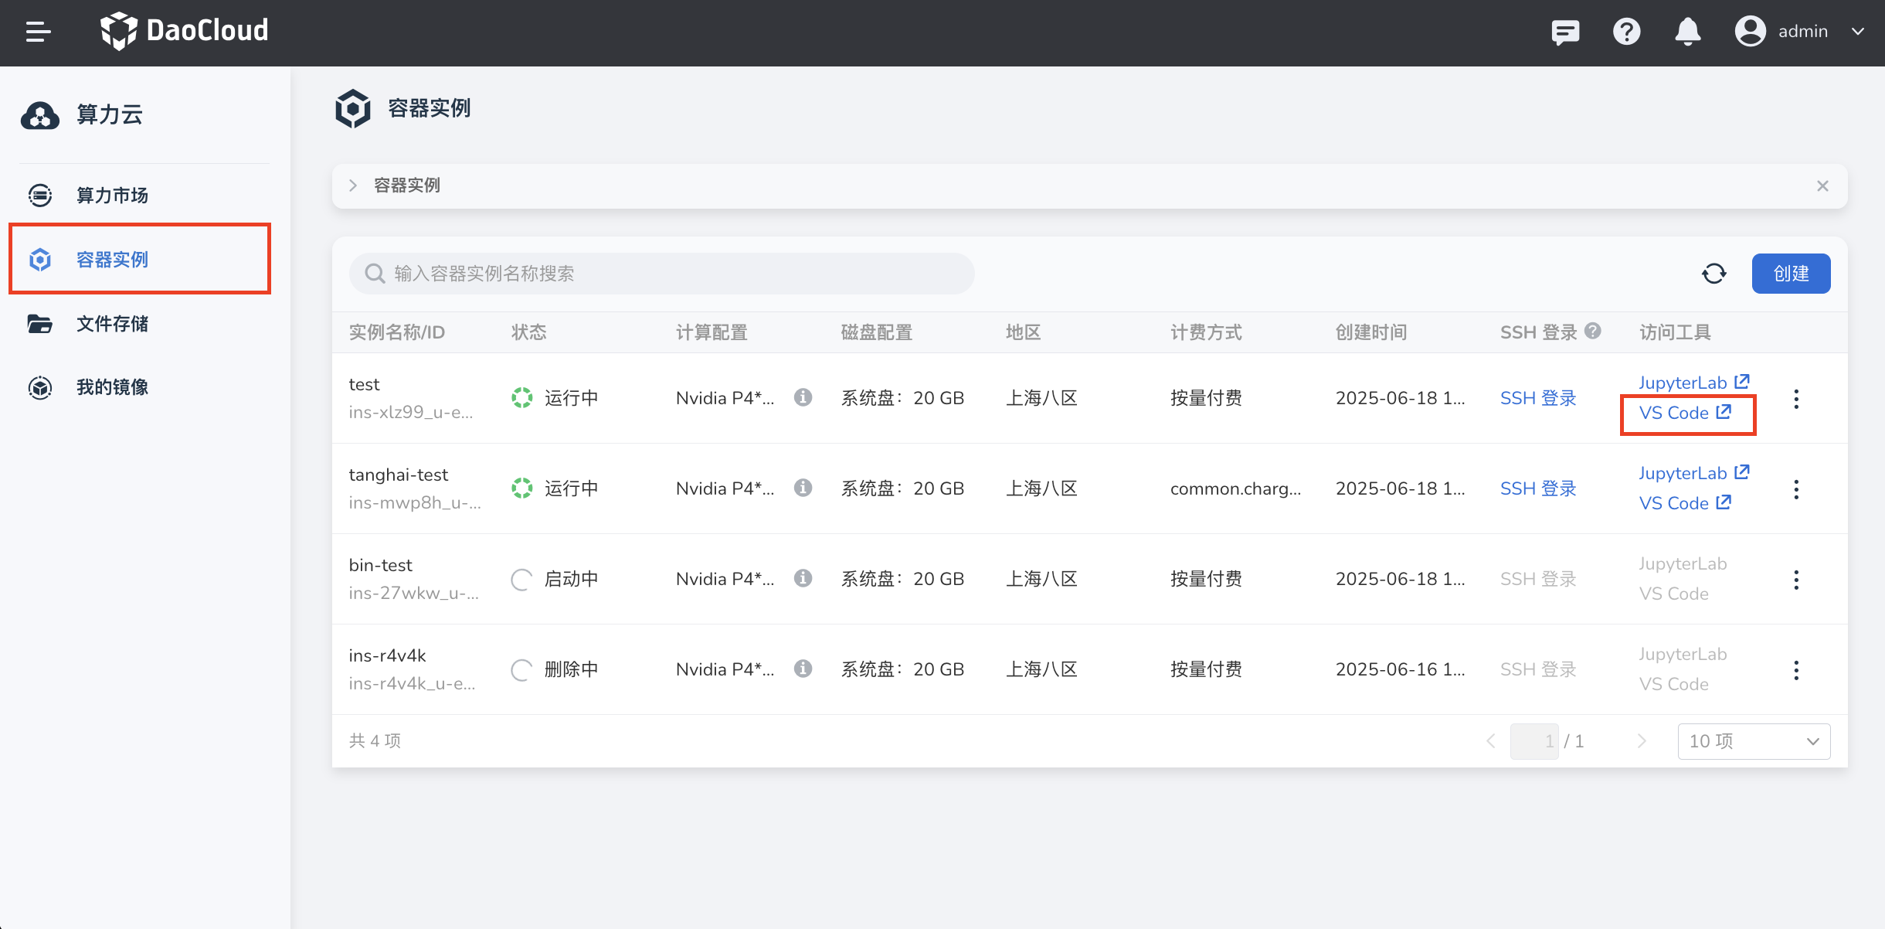Screen dimensions: 1885x929
Task: Refresh the container instance list
Action: [x=1713, y=274]
